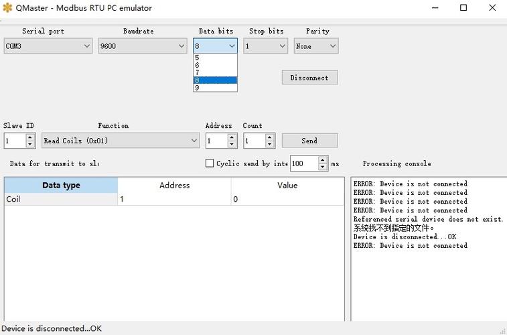The image size is (507, 335).
Task: Open the Function Read Coils dropdown
Action: point(121,141)
